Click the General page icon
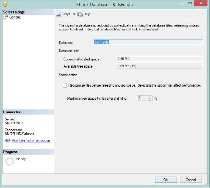The image size is (210, 188). click(6, 17)
